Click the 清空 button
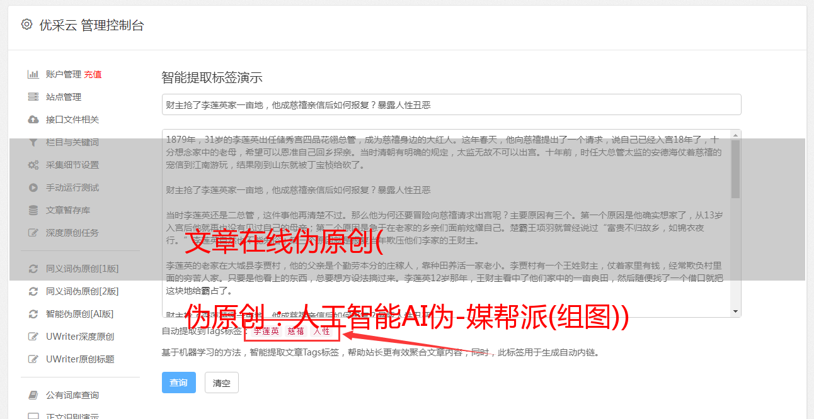814x419 pixels. (222, 383)
